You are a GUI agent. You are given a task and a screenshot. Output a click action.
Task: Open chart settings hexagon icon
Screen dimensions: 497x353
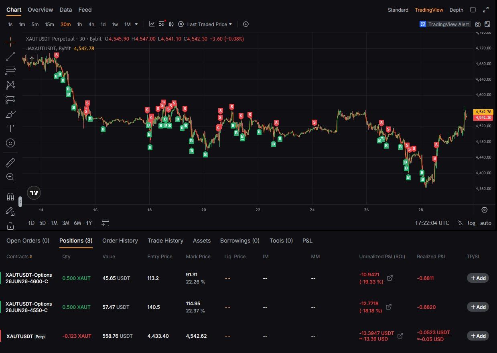(x=181, y=24)
